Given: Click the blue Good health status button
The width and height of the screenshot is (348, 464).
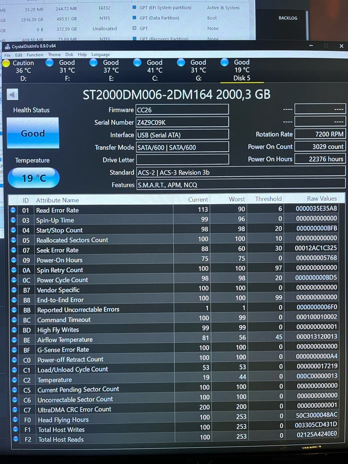Looking at the screenshot, I should click(x=33, y=133).
